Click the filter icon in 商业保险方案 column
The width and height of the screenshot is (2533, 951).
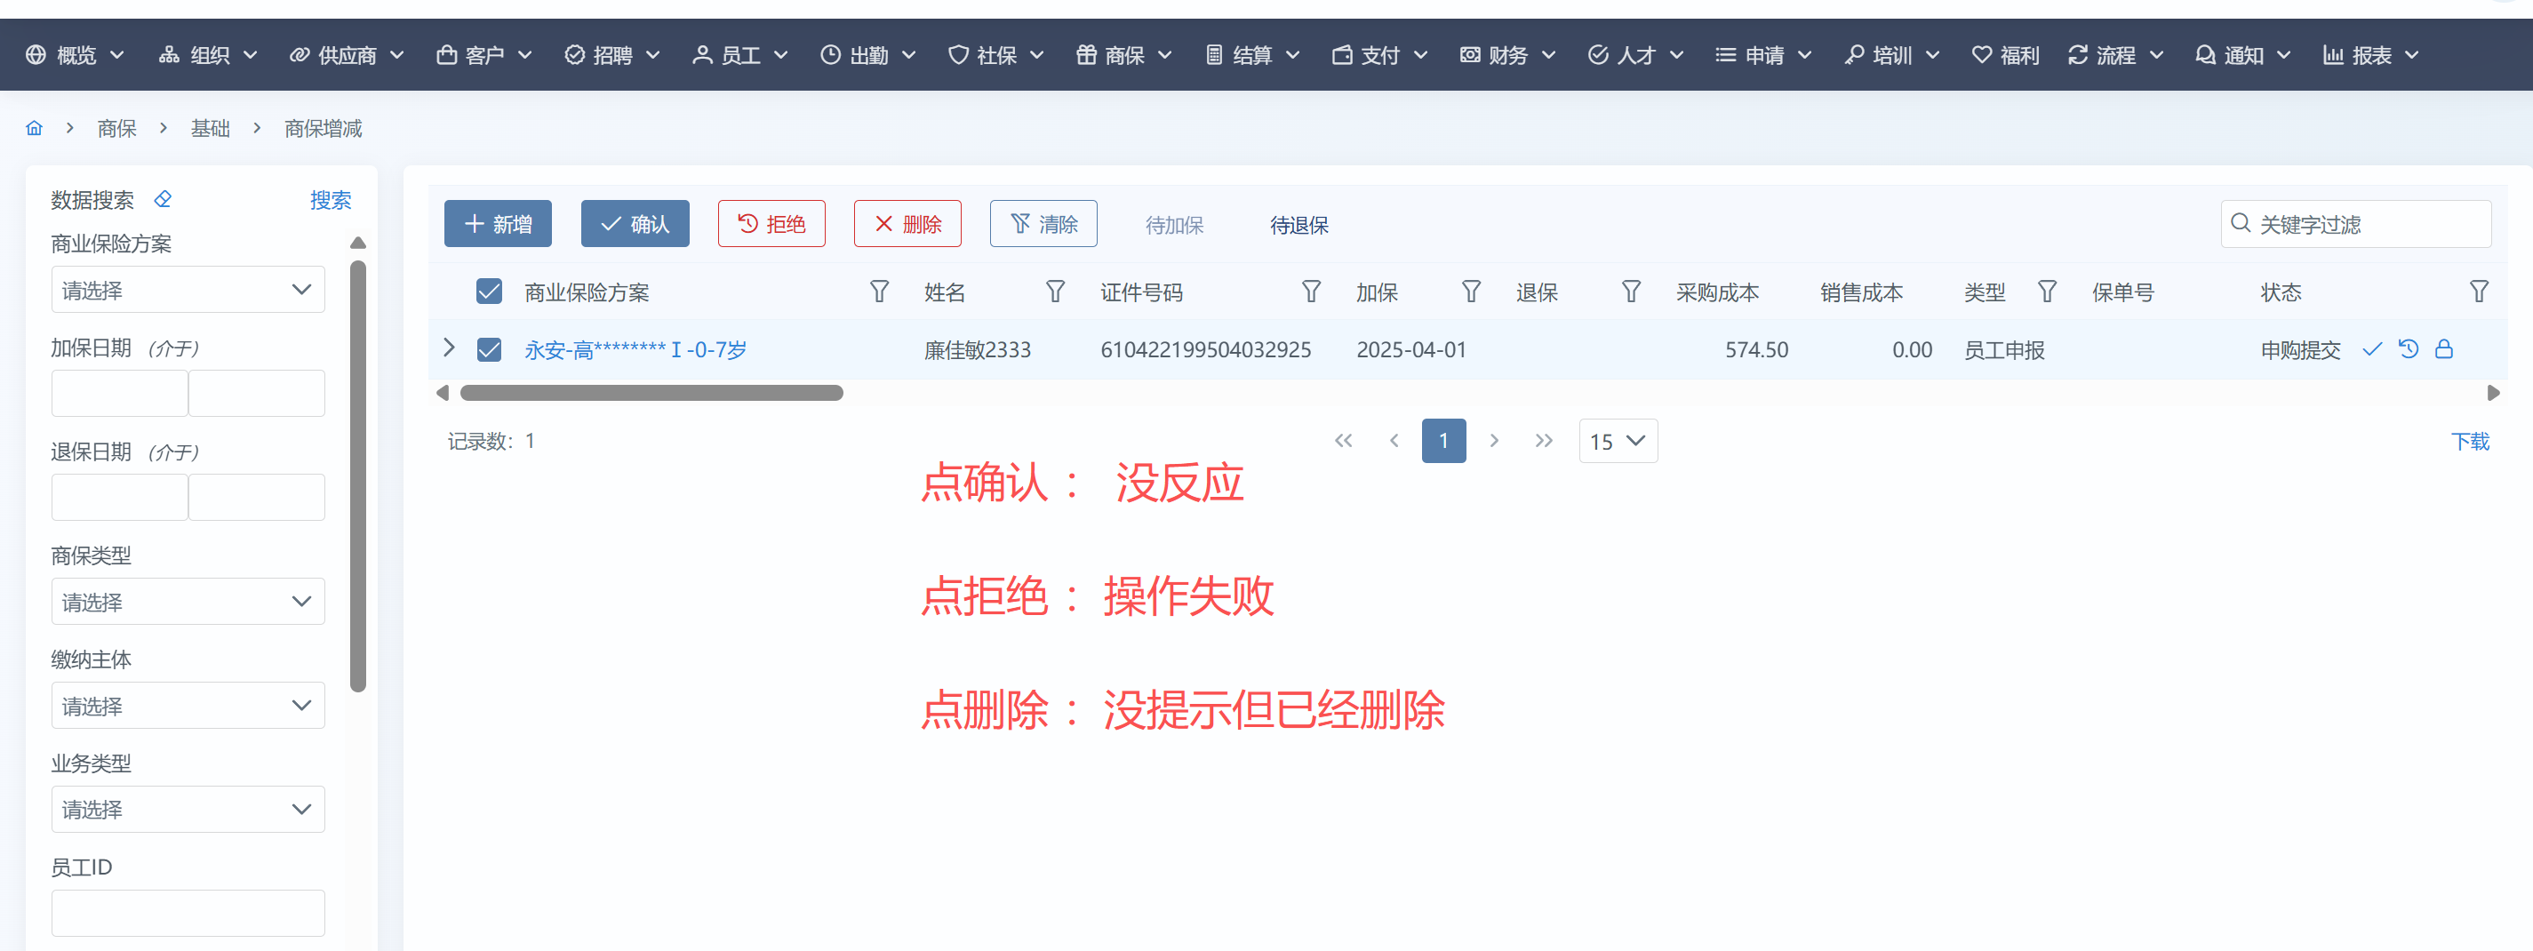879,292
